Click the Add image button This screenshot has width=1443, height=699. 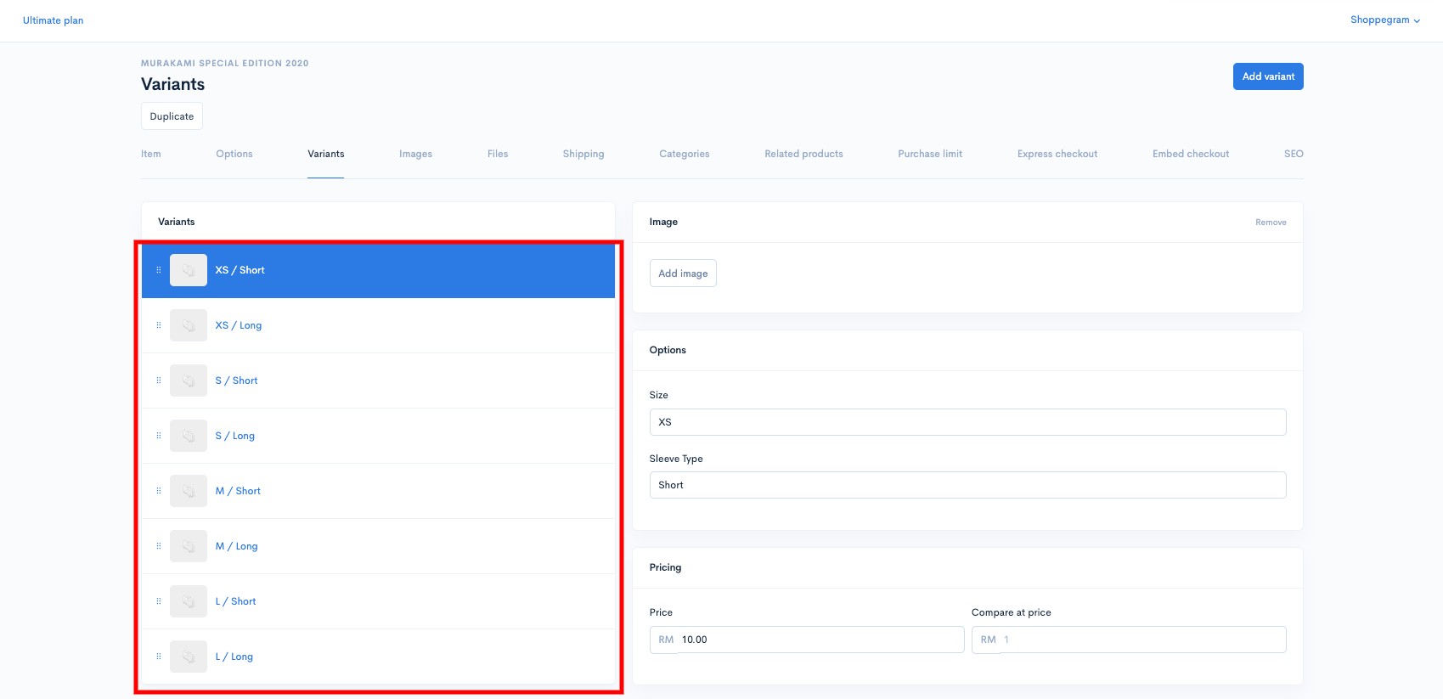coord(683,273)
